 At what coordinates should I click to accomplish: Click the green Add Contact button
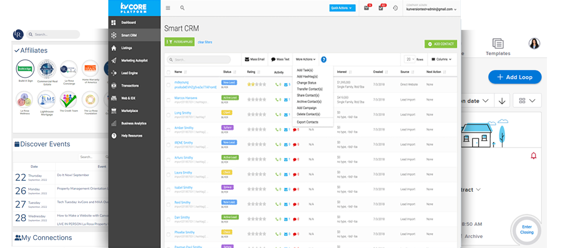coord(441,44)
